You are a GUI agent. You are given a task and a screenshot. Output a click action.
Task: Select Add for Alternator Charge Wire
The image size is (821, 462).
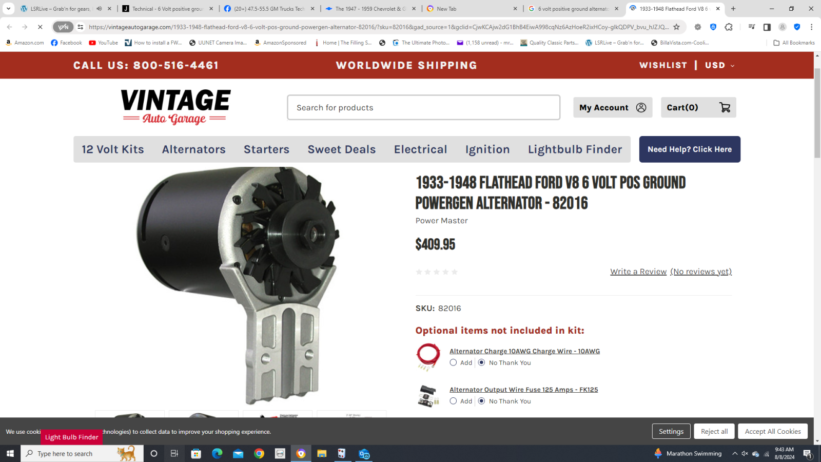click(453, 362)
